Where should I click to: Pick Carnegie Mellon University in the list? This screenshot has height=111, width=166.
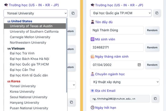point(30,37)
